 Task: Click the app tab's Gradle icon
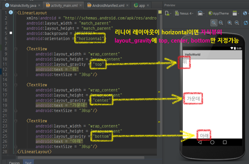coord(136,5)
